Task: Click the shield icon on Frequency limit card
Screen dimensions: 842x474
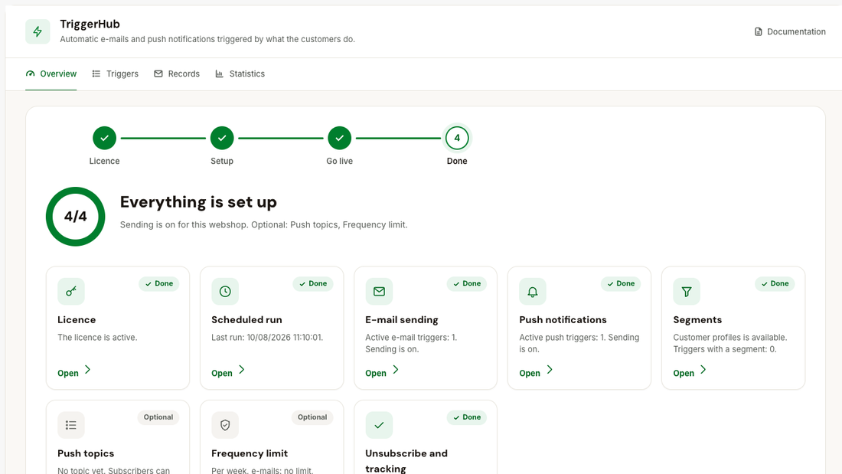Action: point(225,425)
